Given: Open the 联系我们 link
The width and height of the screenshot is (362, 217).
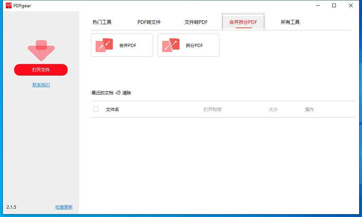Looking at the screenshot, I should coord(41,85).
